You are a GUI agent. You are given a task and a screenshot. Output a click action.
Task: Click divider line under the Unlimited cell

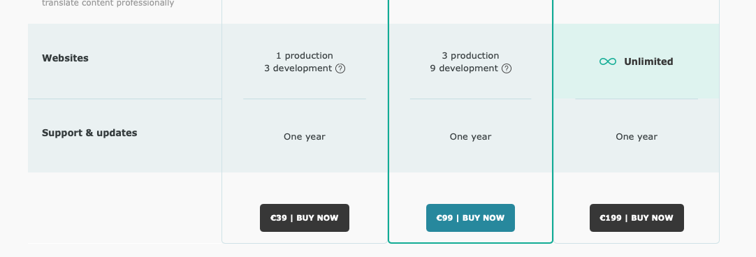point(637,99)
